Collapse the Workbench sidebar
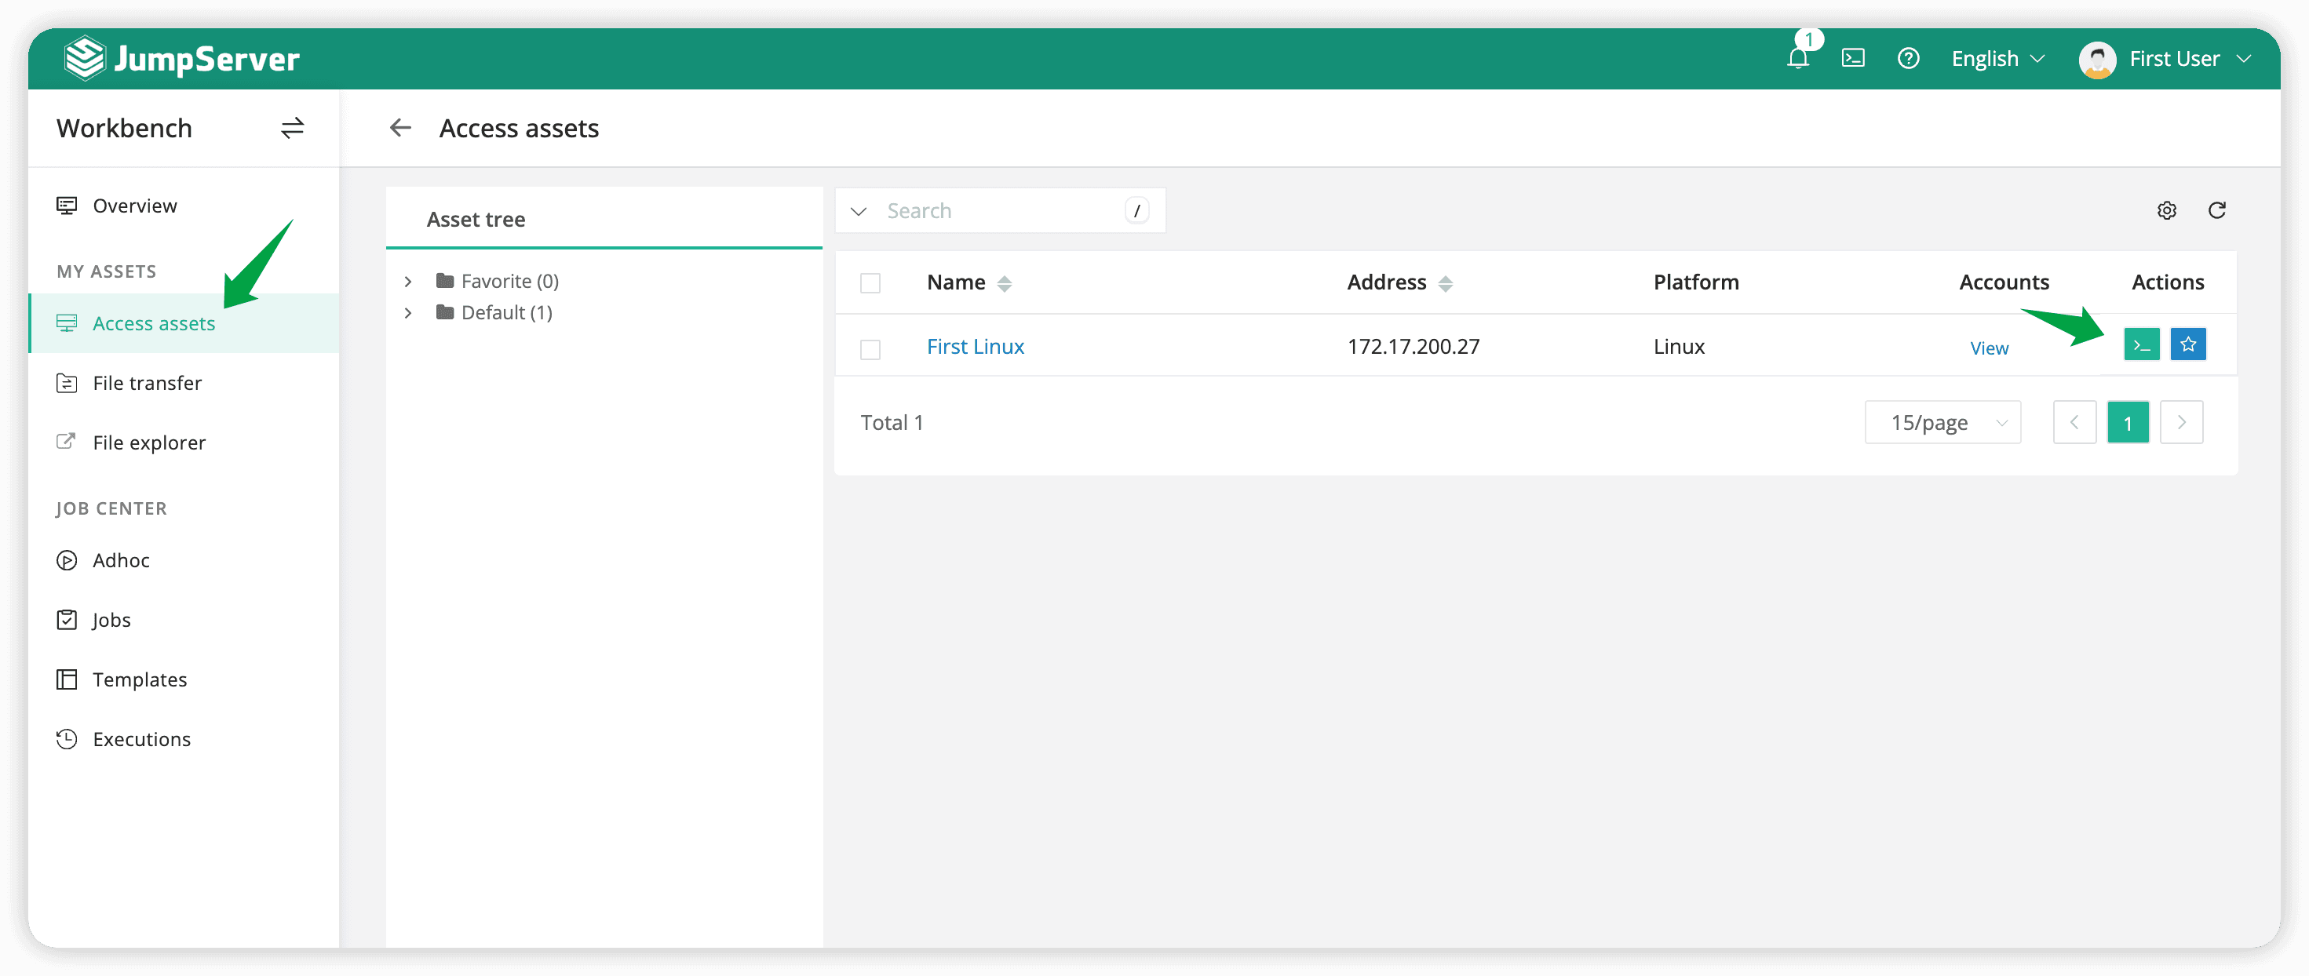Viewport: 2309px width, 976px height. point(291,128)
